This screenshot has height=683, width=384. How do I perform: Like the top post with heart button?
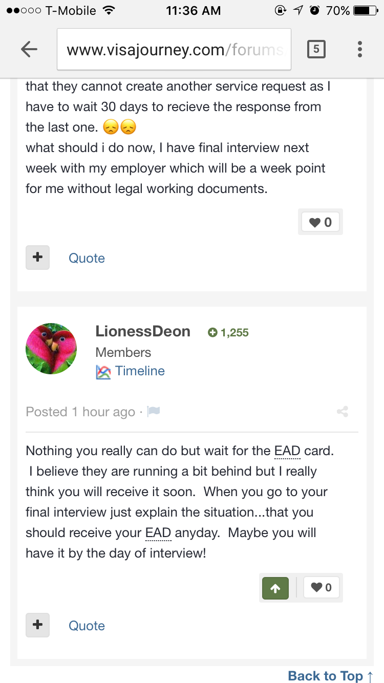click(x=321, y=222)
